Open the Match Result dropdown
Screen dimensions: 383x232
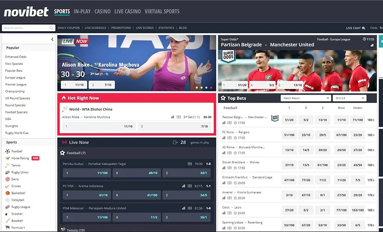tap(306, 98)
